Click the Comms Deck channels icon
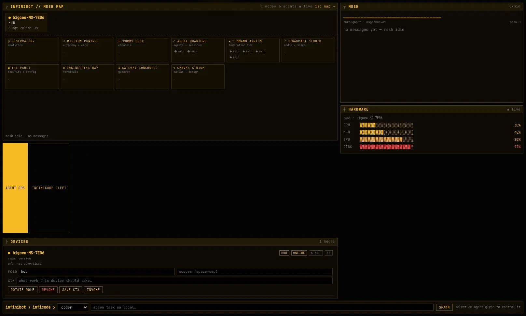This screenshot has height=316, width=526. coord(119,41)
